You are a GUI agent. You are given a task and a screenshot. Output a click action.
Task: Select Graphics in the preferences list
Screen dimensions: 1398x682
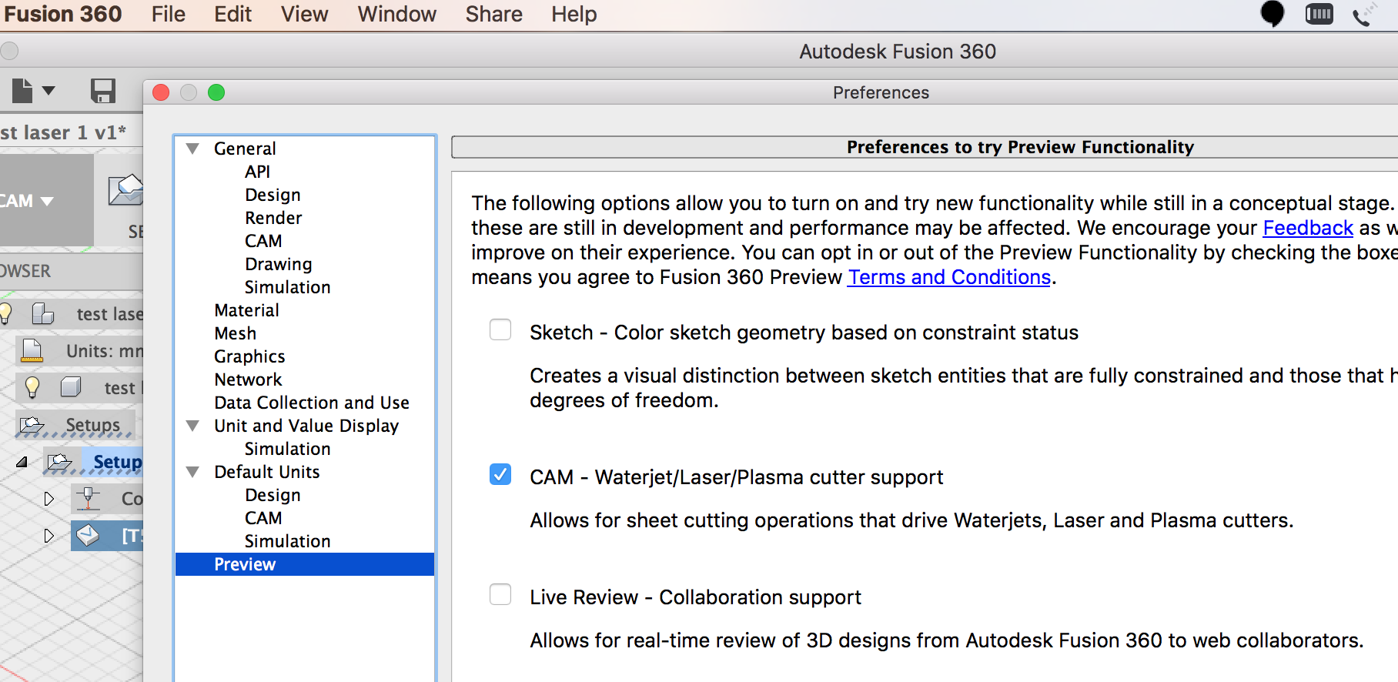tap(249, 356)
